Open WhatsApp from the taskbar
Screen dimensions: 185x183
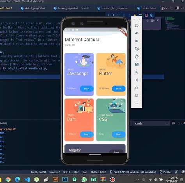(x=84, y=179)
